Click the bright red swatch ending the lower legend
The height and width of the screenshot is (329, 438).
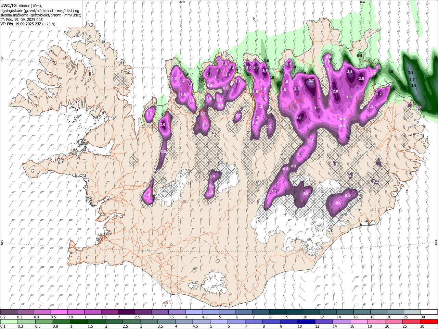[429, 321]
